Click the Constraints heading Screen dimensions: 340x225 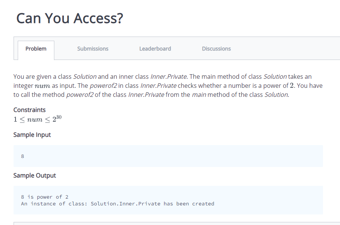point(29,110)
